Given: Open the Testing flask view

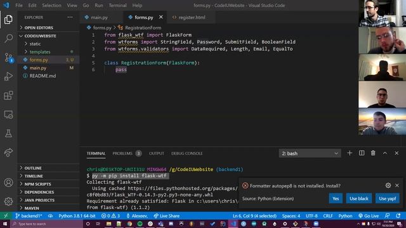Looking at the screenshot, I should tap(8, 134).
